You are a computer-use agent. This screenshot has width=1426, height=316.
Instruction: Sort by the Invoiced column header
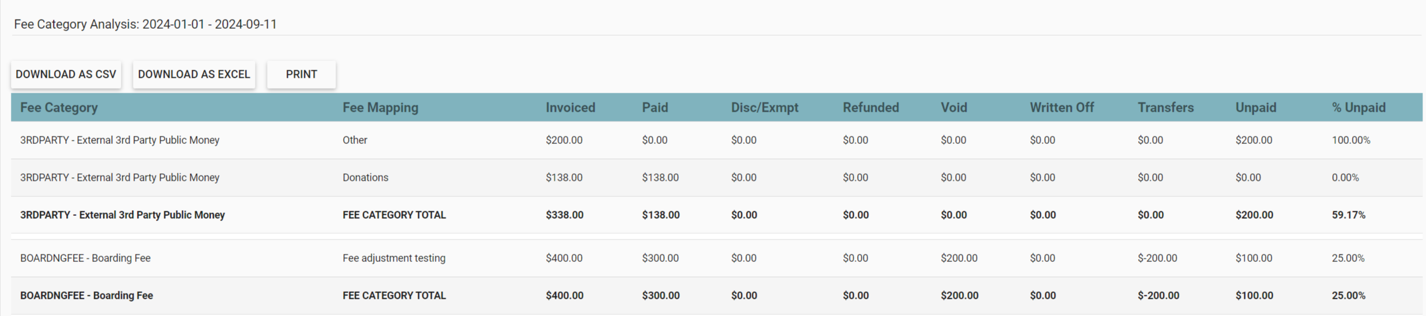tap(570, 108)
